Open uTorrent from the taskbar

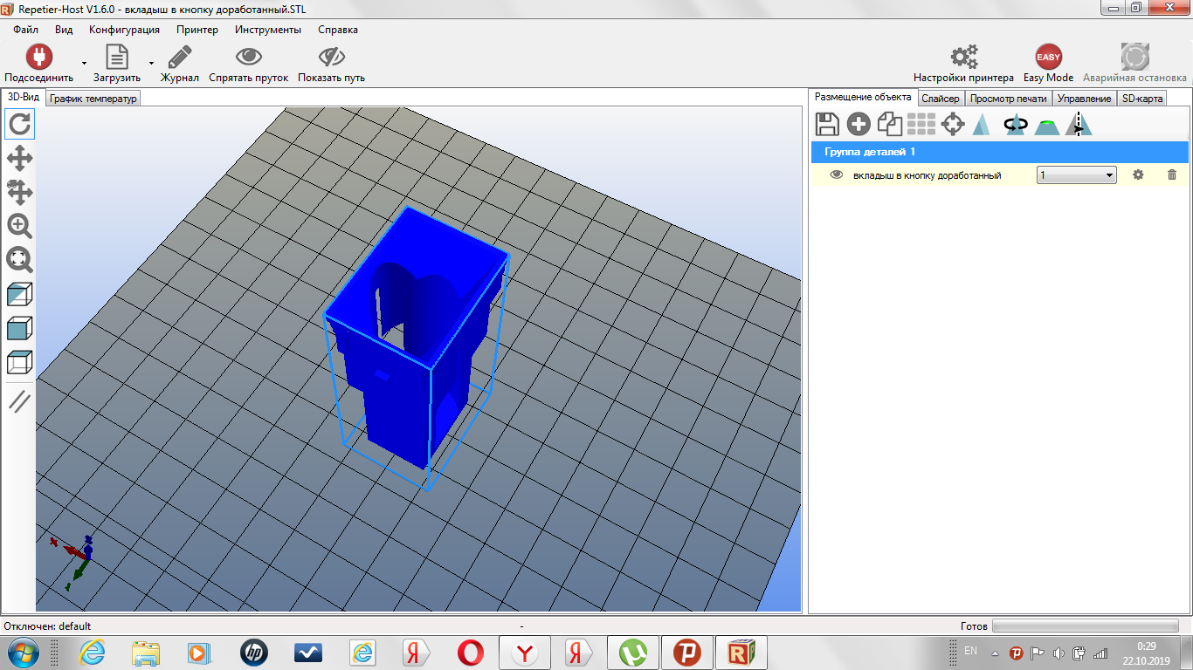tap(633, 653)
